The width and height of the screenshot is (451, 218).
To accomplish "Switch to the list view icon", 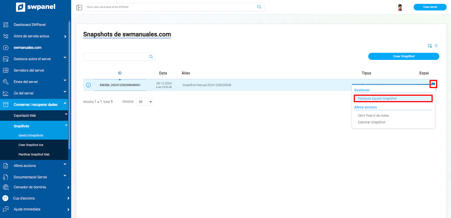I will (436, 46).
